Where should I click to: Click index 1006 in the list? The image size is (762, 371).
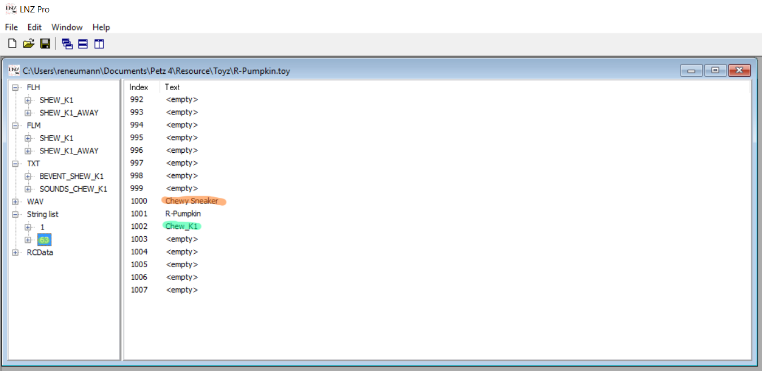click(x=138, y=277)
